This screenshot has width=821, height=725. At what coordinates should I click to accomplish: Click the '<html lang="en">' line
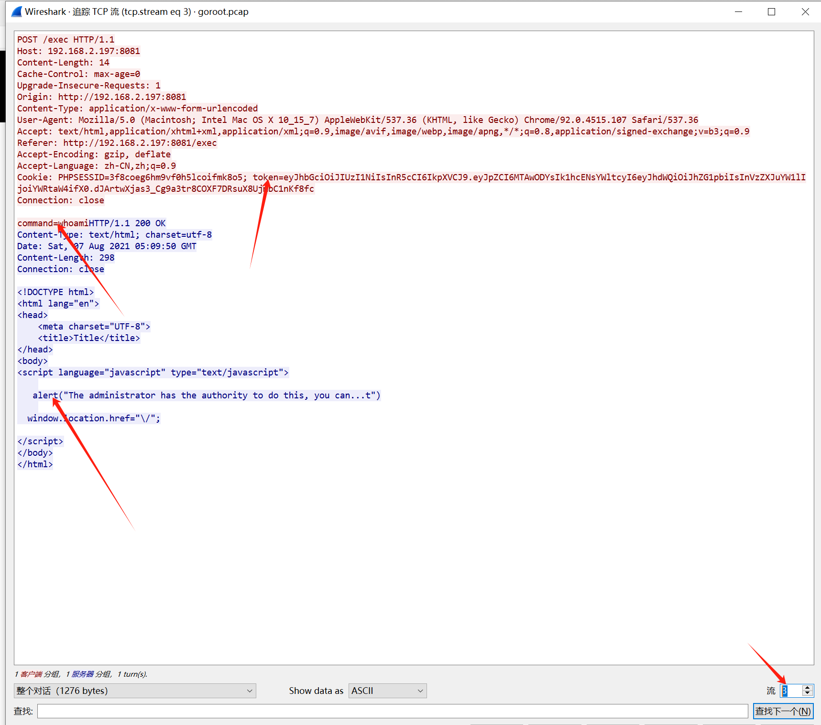point(58,304)
